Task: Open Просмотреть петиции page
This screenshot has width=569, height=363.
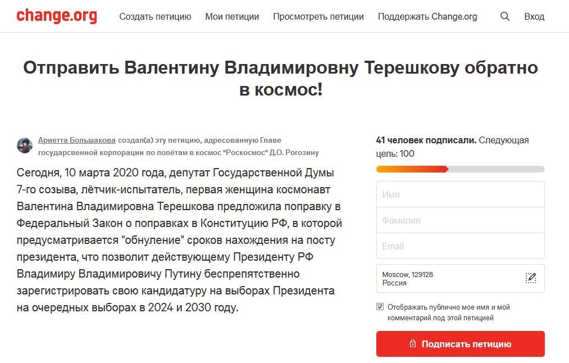Action: [318, 17]
